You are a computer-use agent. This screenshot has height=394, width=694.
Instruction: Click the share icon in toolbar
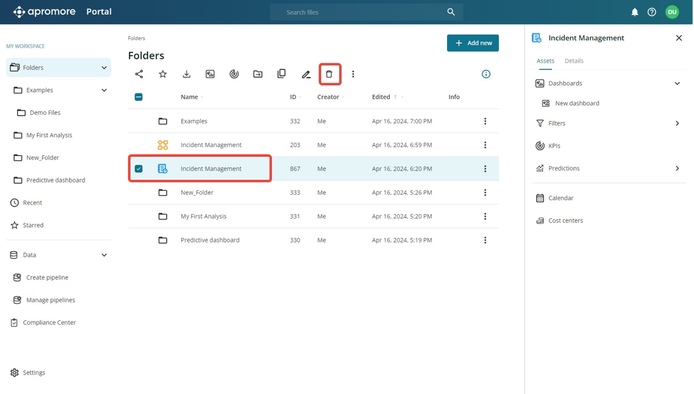139,75
